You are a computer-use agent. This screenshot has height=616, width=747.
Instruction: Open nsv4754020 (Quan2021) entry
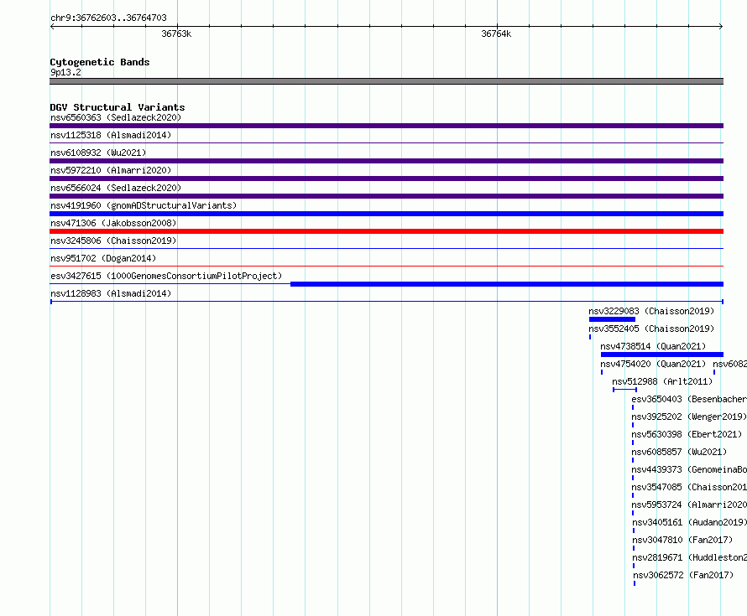pos(653,364)
